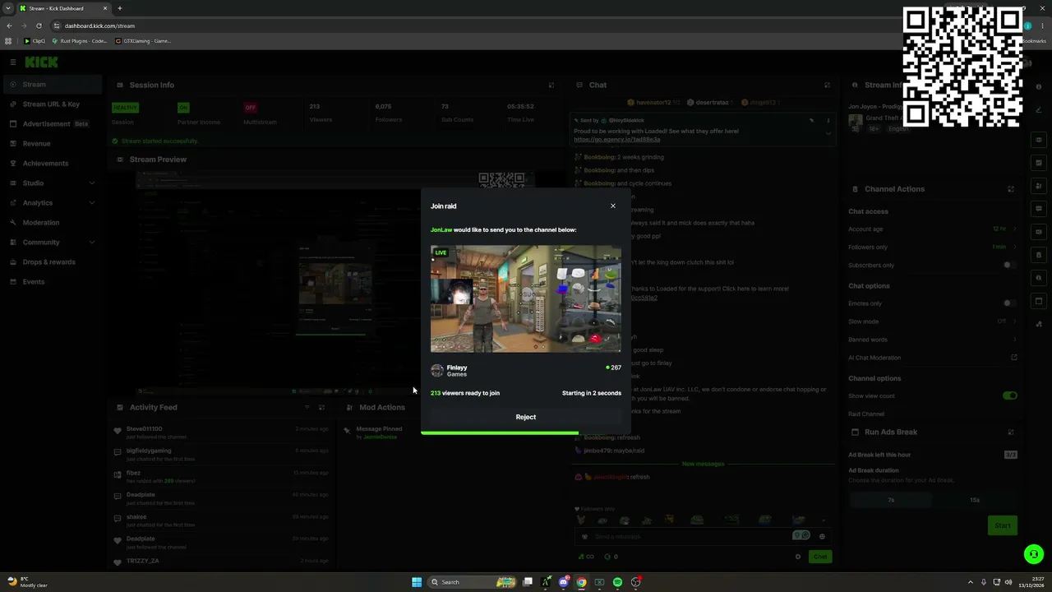Filter the Activity Feed
This screenshot has width=1052, height=592.
click(307, 407)
